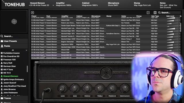
Task: Click the MIDDLE knob on the amp
Action: [87, 88]
